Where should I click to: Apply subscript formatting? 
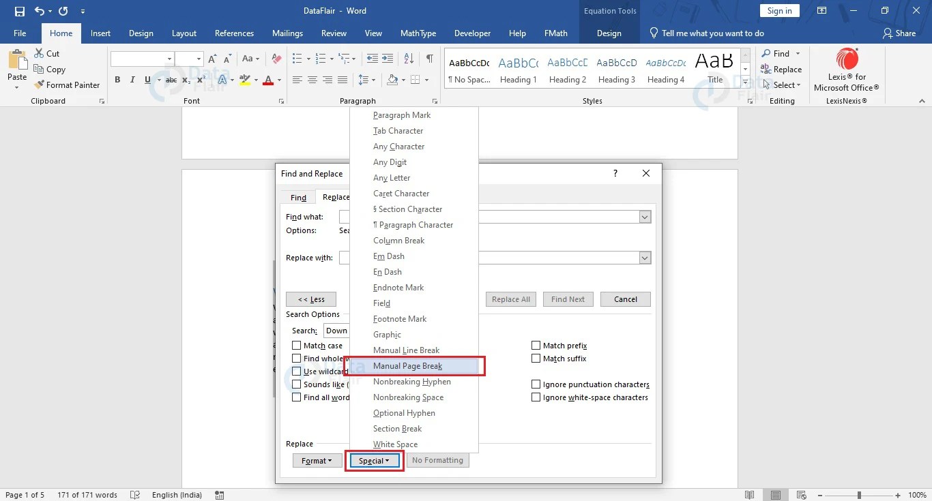click(x=185, y=80)
